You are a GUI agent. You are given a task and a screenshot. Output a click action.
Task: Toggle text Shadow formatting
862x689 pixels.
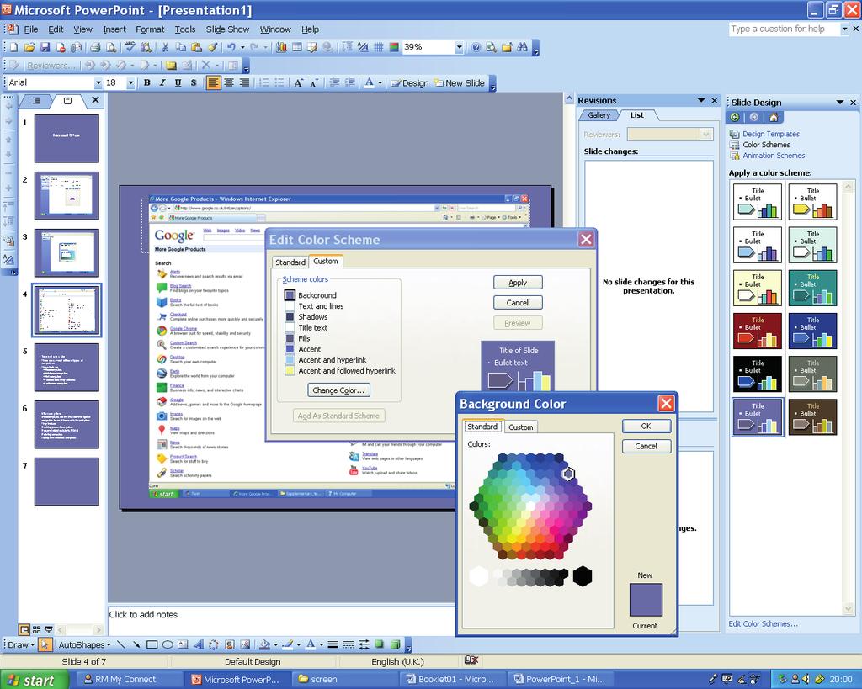tap(194, 83)
